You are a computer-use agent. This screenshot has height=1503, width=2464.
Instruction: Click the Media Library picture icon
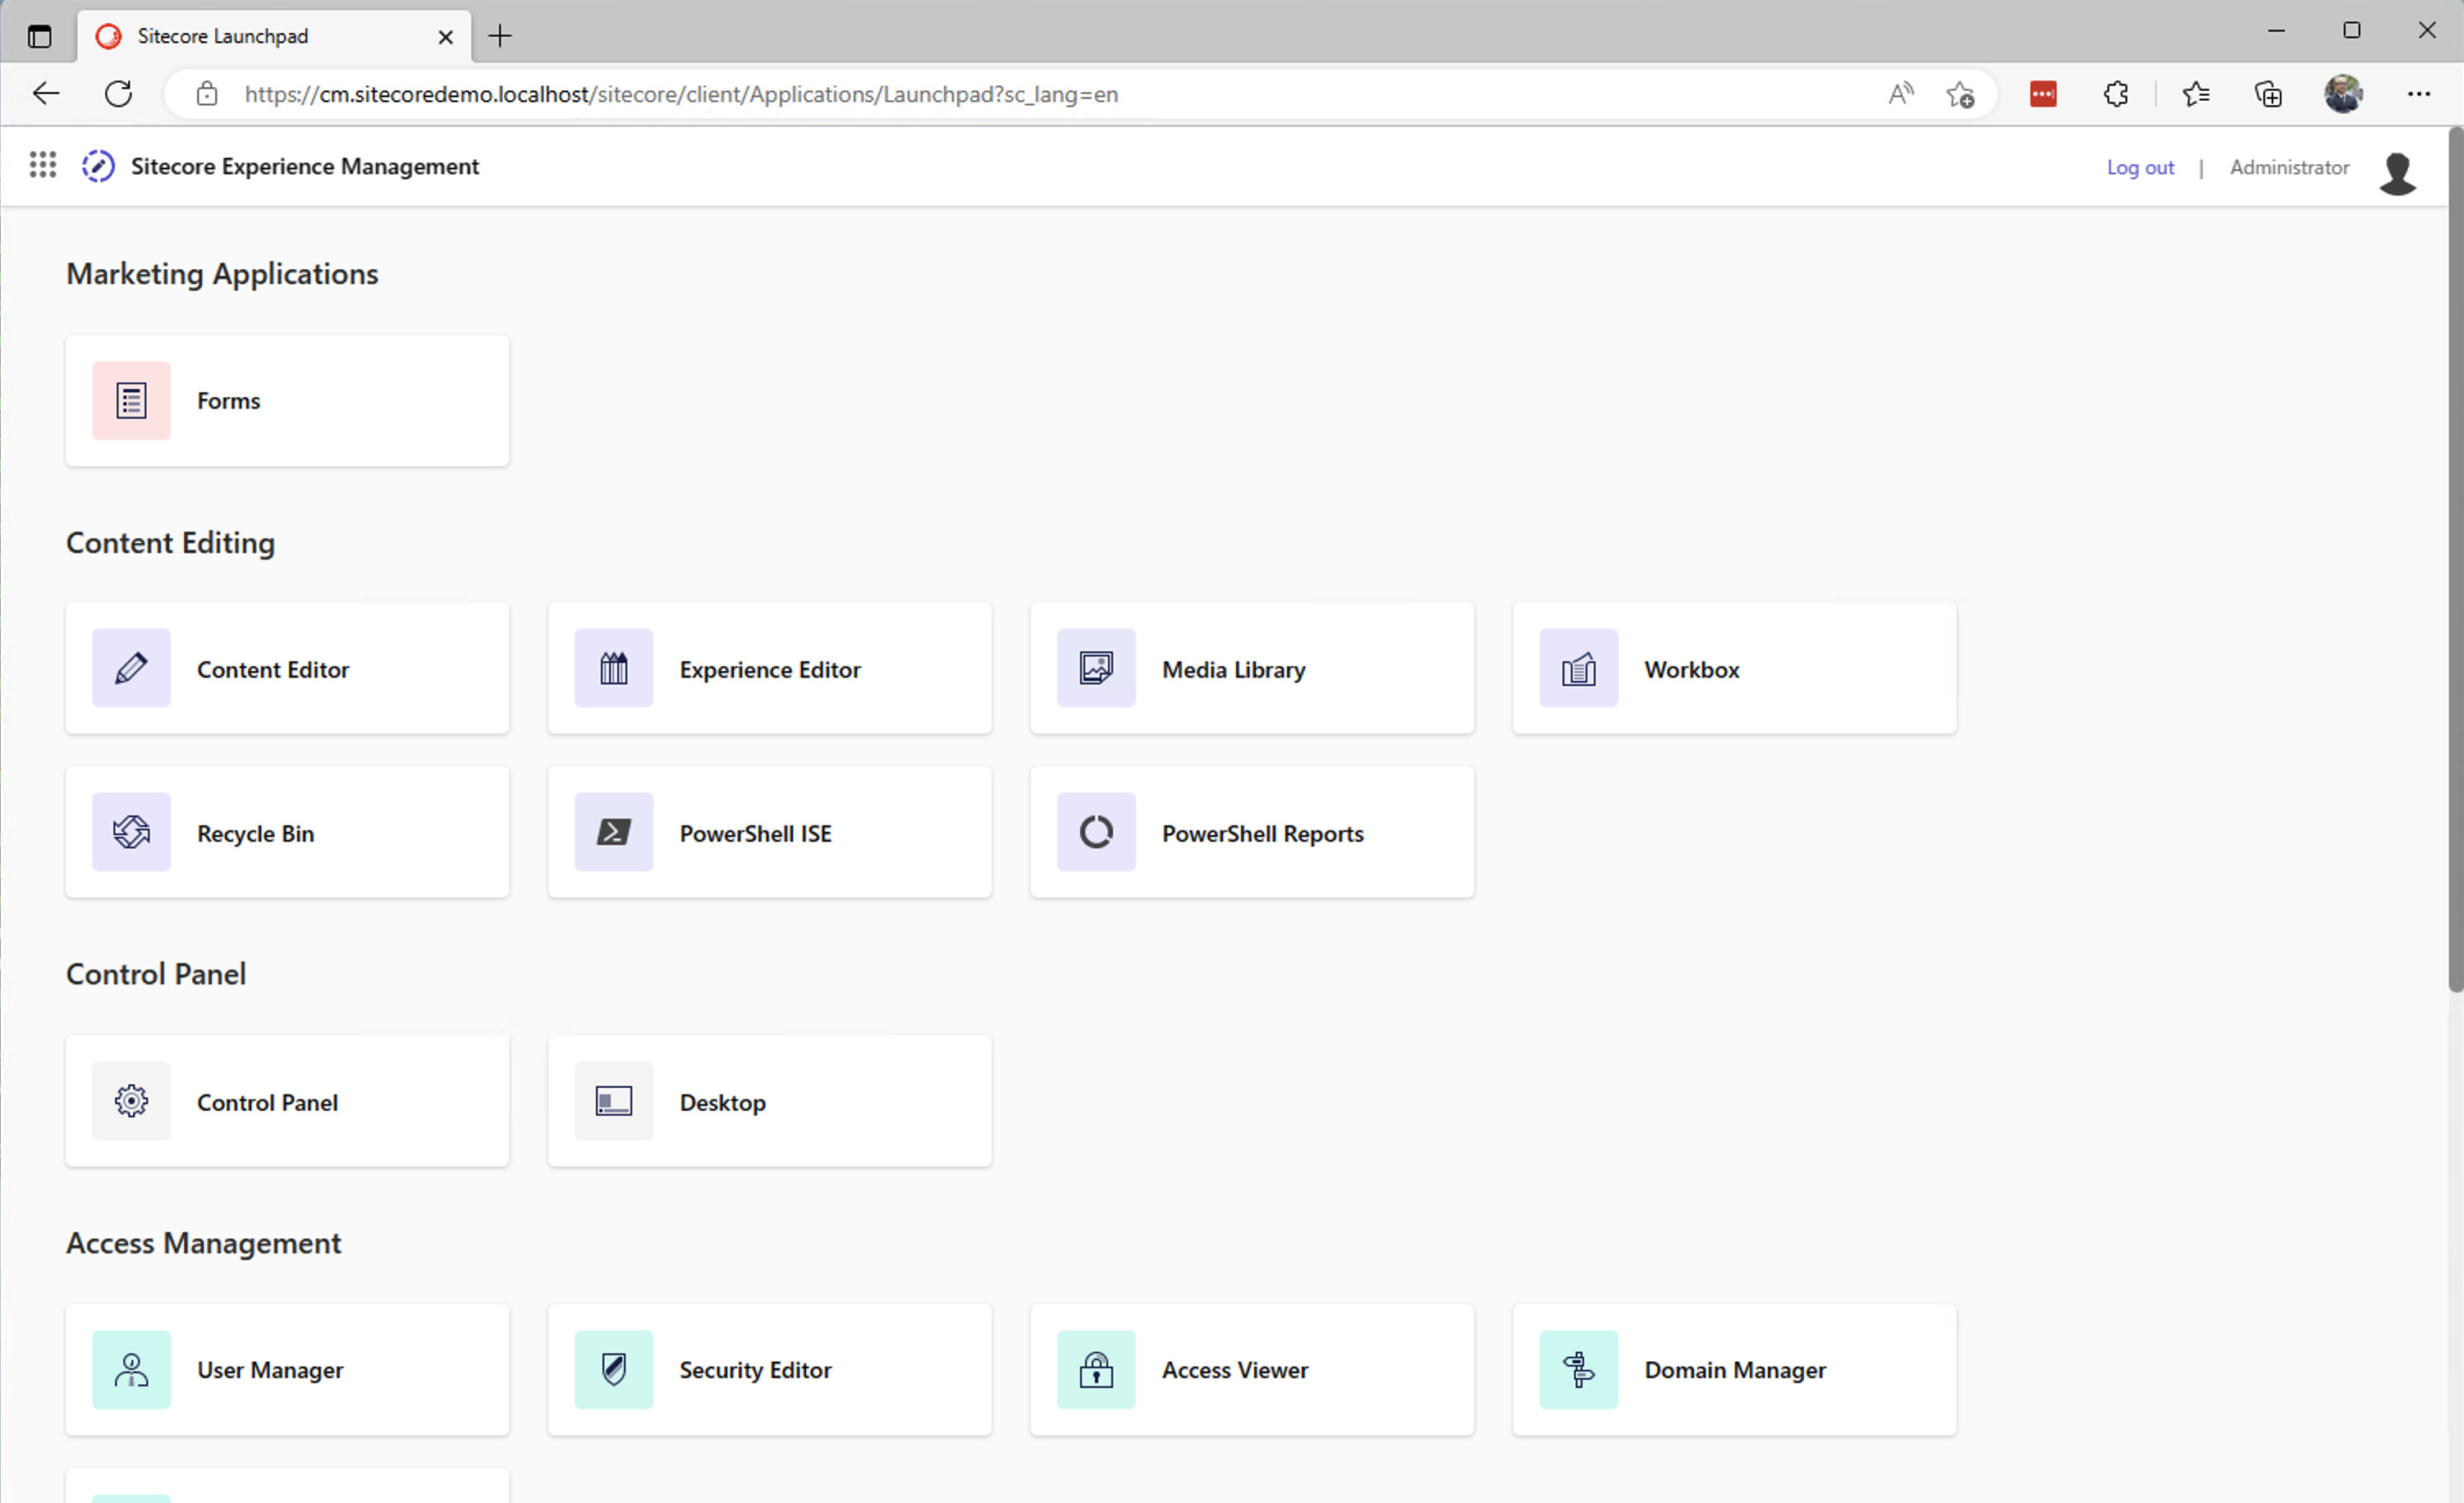pos(1096,669)
